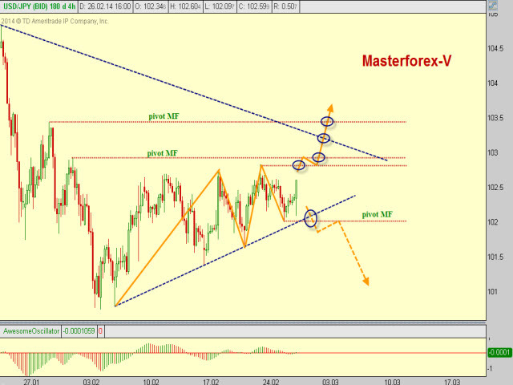Click the USD/JPY (BID) 180 d 4h symbol header
The height and width of the screenshot is (385, 513).
39,6
